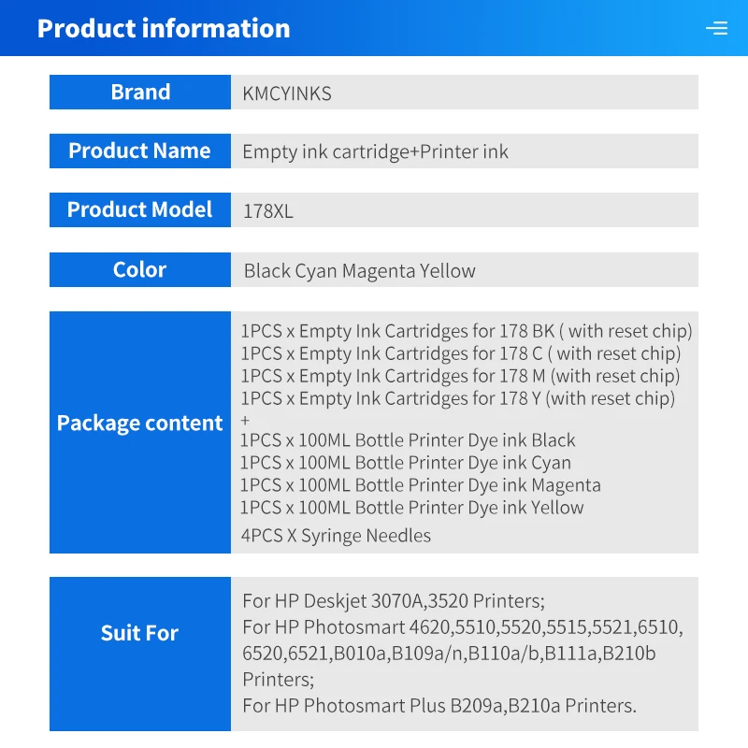Select the Product Model label cell
This screenshot has height=748, width=748.
tap(140, 209)
